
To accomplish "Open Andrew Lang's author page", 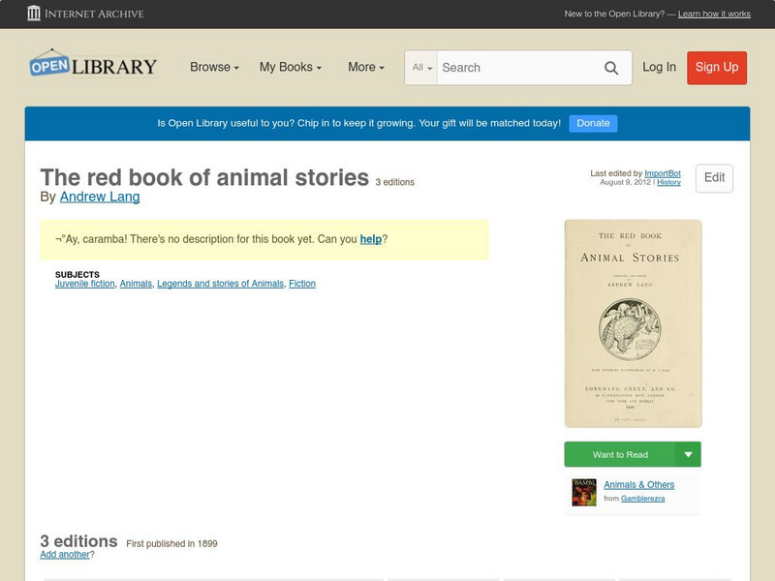I will (x=101, y=196).
